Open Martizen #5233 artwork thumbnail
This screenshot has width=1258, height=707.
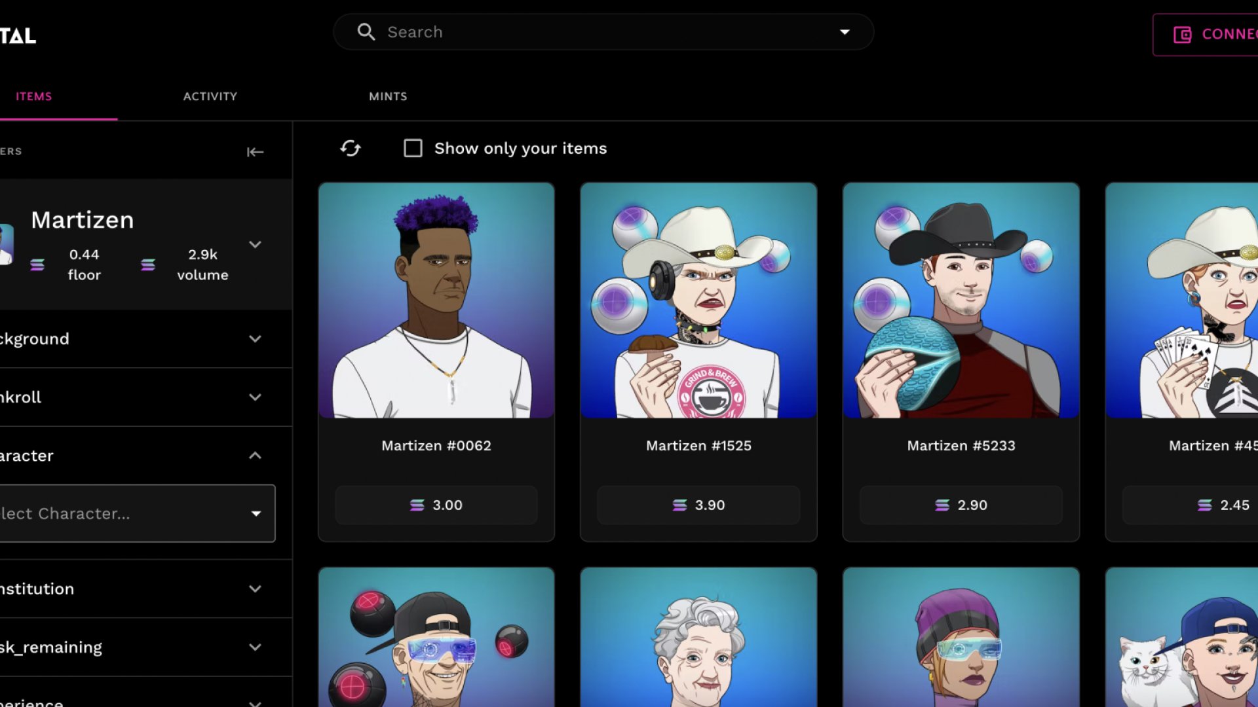click(x=961, y=300)
